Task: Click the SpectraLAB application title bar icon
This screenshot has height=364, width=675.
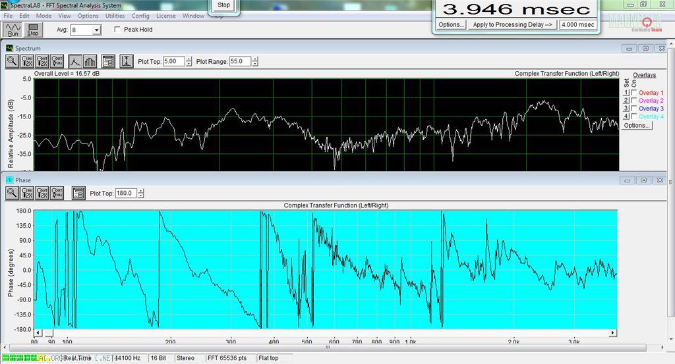Action: pos(4,5)
